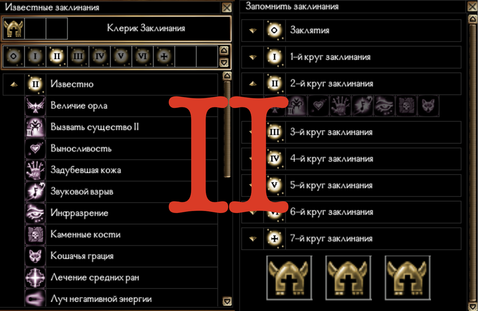The height and width of the screenshot is (311, 478).
Task: Click the Cleric helmet class icon
Action: click(14, 29)
